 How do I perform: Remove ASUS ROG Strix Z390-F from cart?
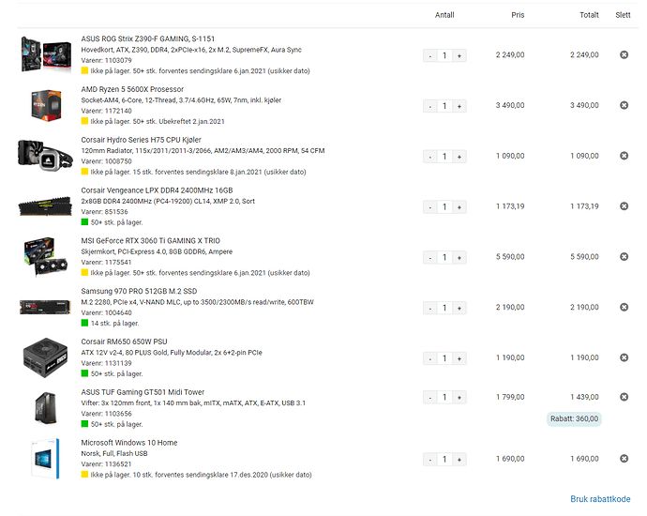624,54
